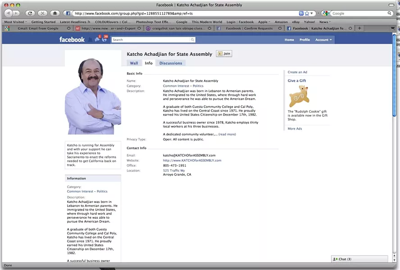Open the Facebook messages icon with 1 badge
Screen dimensions: 400x270
[97, 39]
